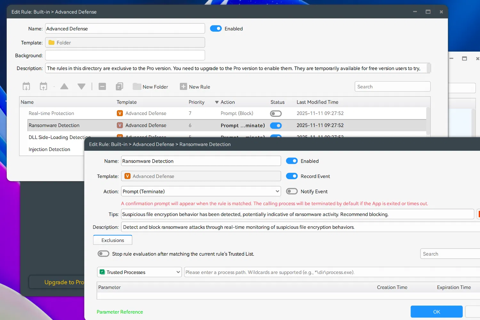Click the process path input field
Viewport: 480px width, 320px height.
[332, 272]
